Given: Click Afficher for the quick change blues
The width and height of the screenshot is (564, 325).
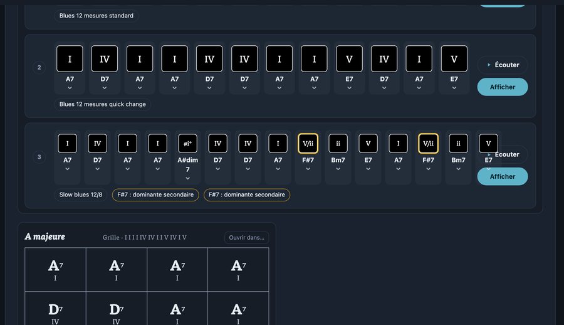Looking at the screenshot, I should 503,87.
